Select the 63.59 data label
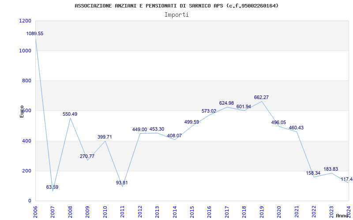 click(52, 187)
